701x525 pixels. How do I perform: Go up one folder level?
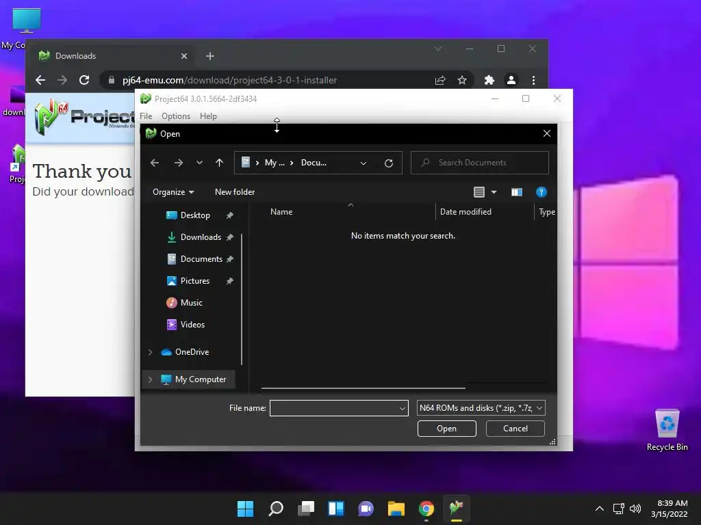tap(219, 163)
